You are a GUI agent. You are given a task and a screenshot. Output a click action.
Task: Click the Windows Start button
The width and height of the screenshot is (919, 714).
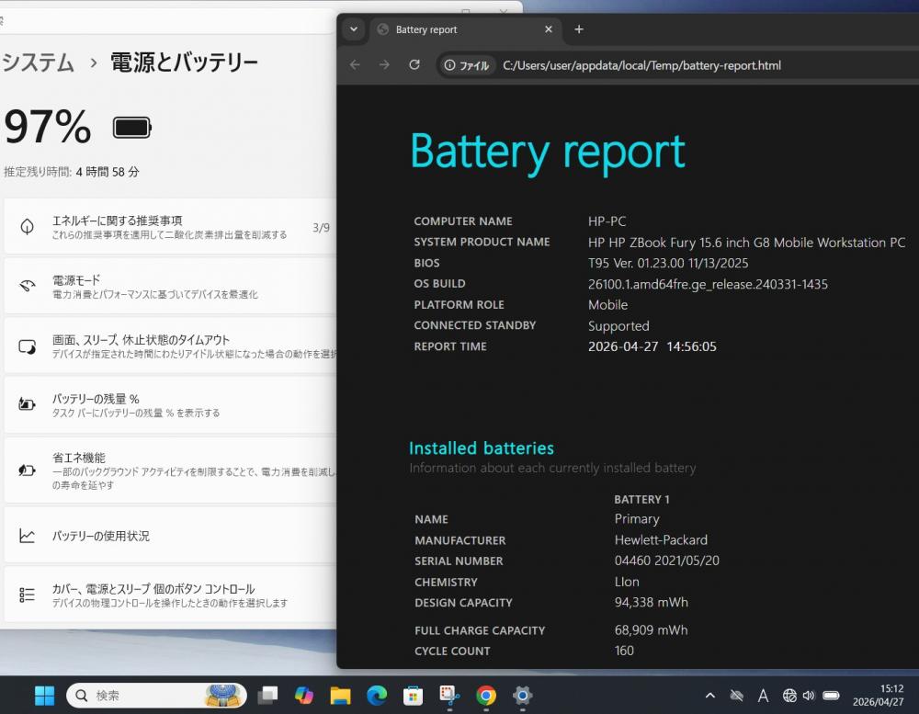tap(44, 696)
